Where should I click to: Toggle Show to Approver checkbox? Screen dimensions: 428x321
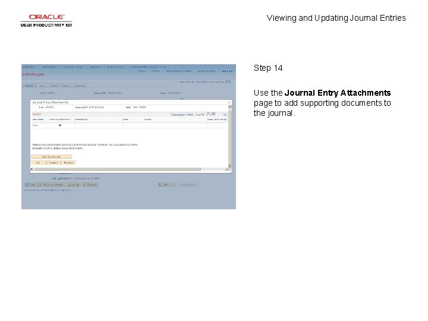[60, 125]
